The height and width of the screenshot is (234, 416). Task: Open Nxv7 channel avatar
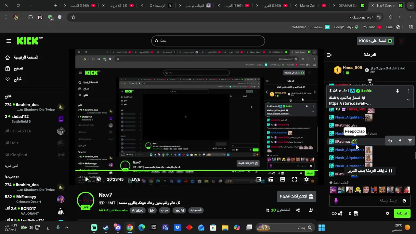85,200
